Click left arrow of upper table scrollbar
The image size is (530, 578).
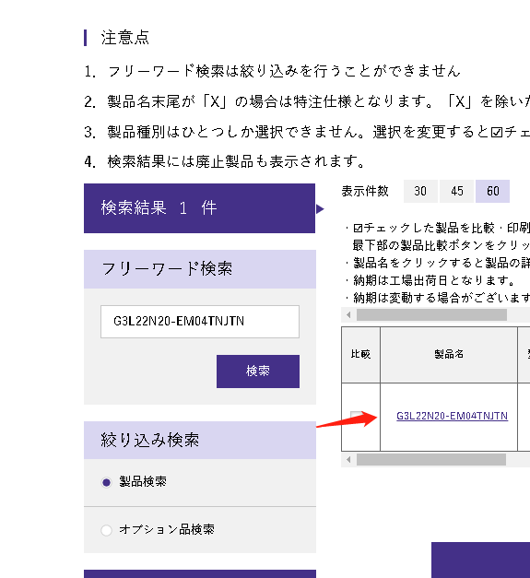[x=348, y=314]
